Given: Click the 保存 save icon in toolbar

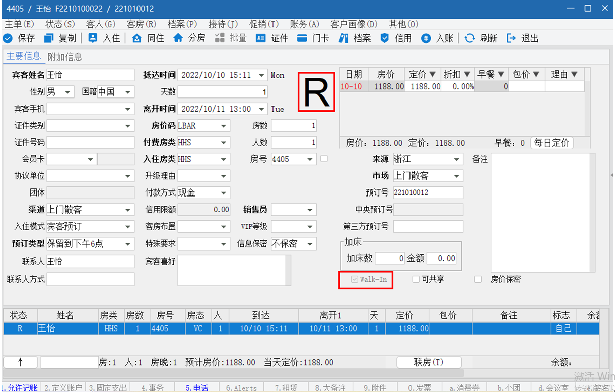Looking at the screenshot, I should 8,38.
